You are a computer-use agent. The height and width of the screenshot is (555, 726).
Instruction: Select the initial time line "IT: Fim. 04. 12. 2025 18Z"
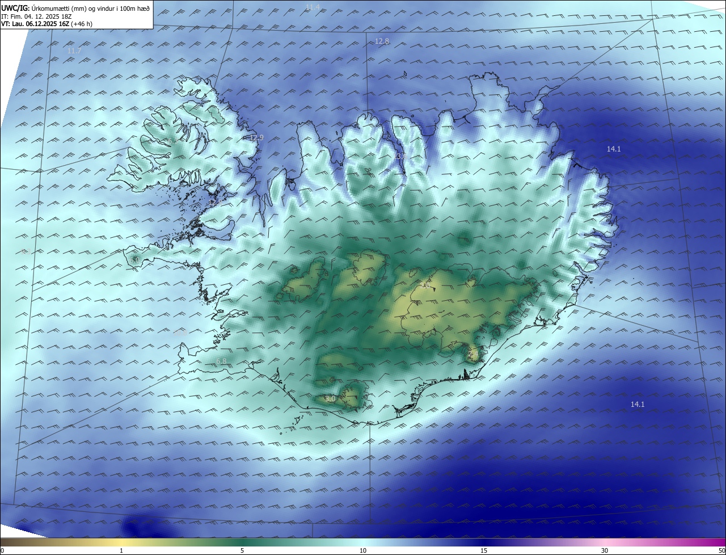[36, 17]
